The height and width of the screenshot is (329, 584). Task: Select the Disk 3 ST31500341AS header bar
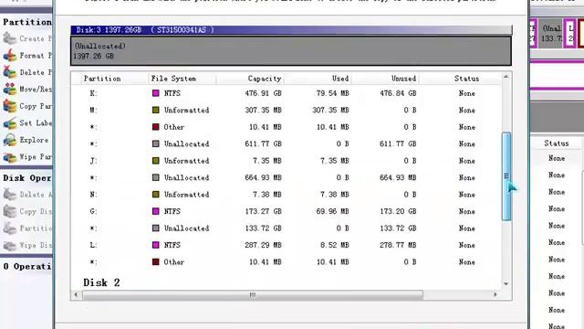(291, 30)
